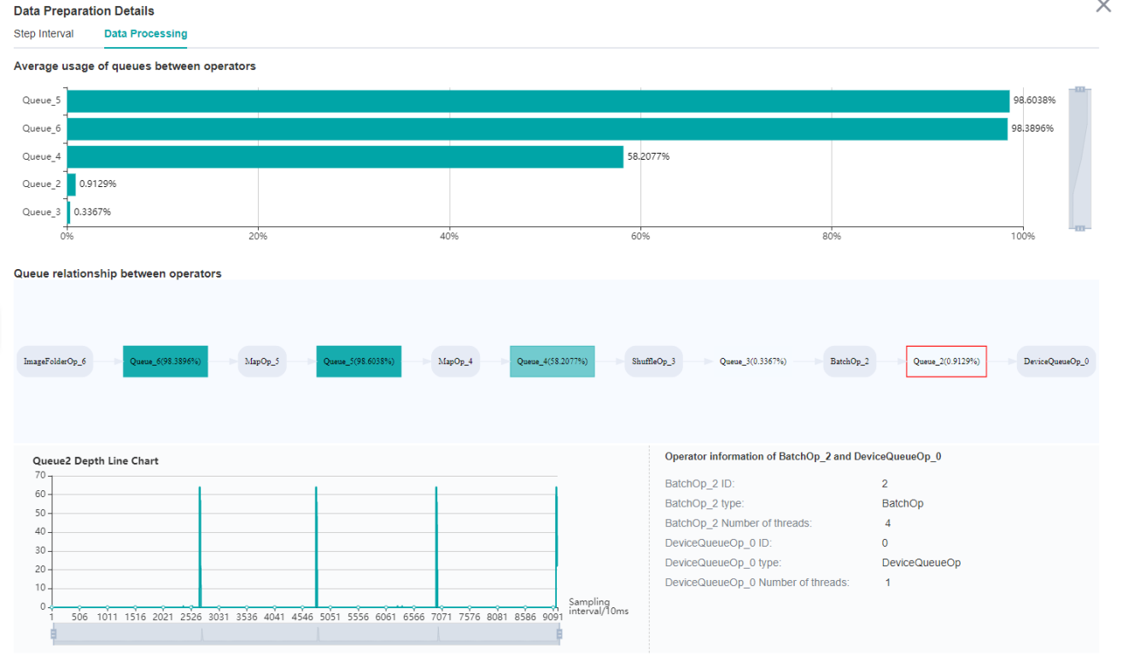
Task: Select the Queue_4(58.2077%) node
Action: 552,361
